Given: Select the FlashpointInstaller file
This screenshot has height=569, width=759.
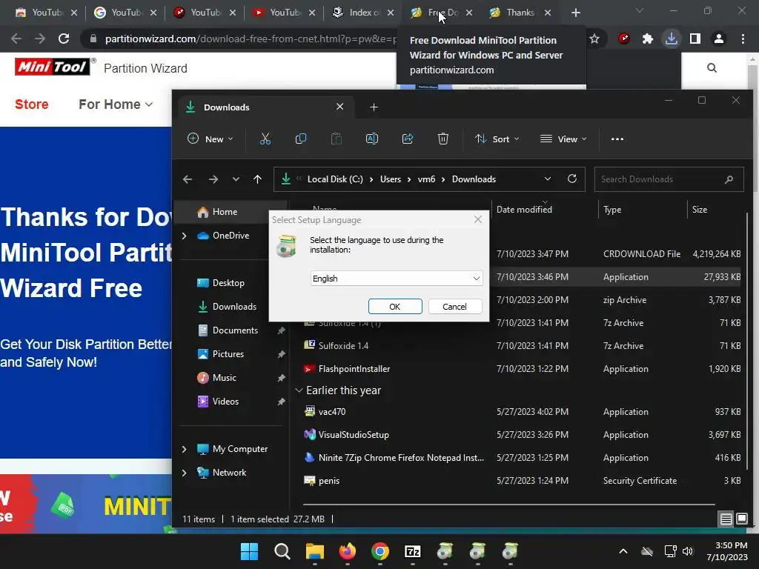Looking at the screenshot, I should coord(354,369).
